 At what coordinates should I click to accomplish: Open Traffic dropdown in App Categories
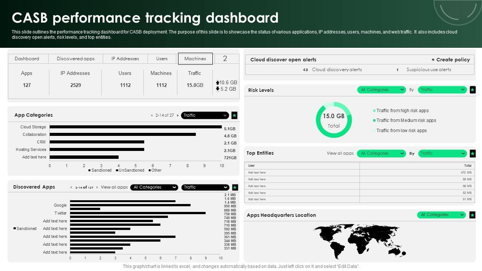205,116
